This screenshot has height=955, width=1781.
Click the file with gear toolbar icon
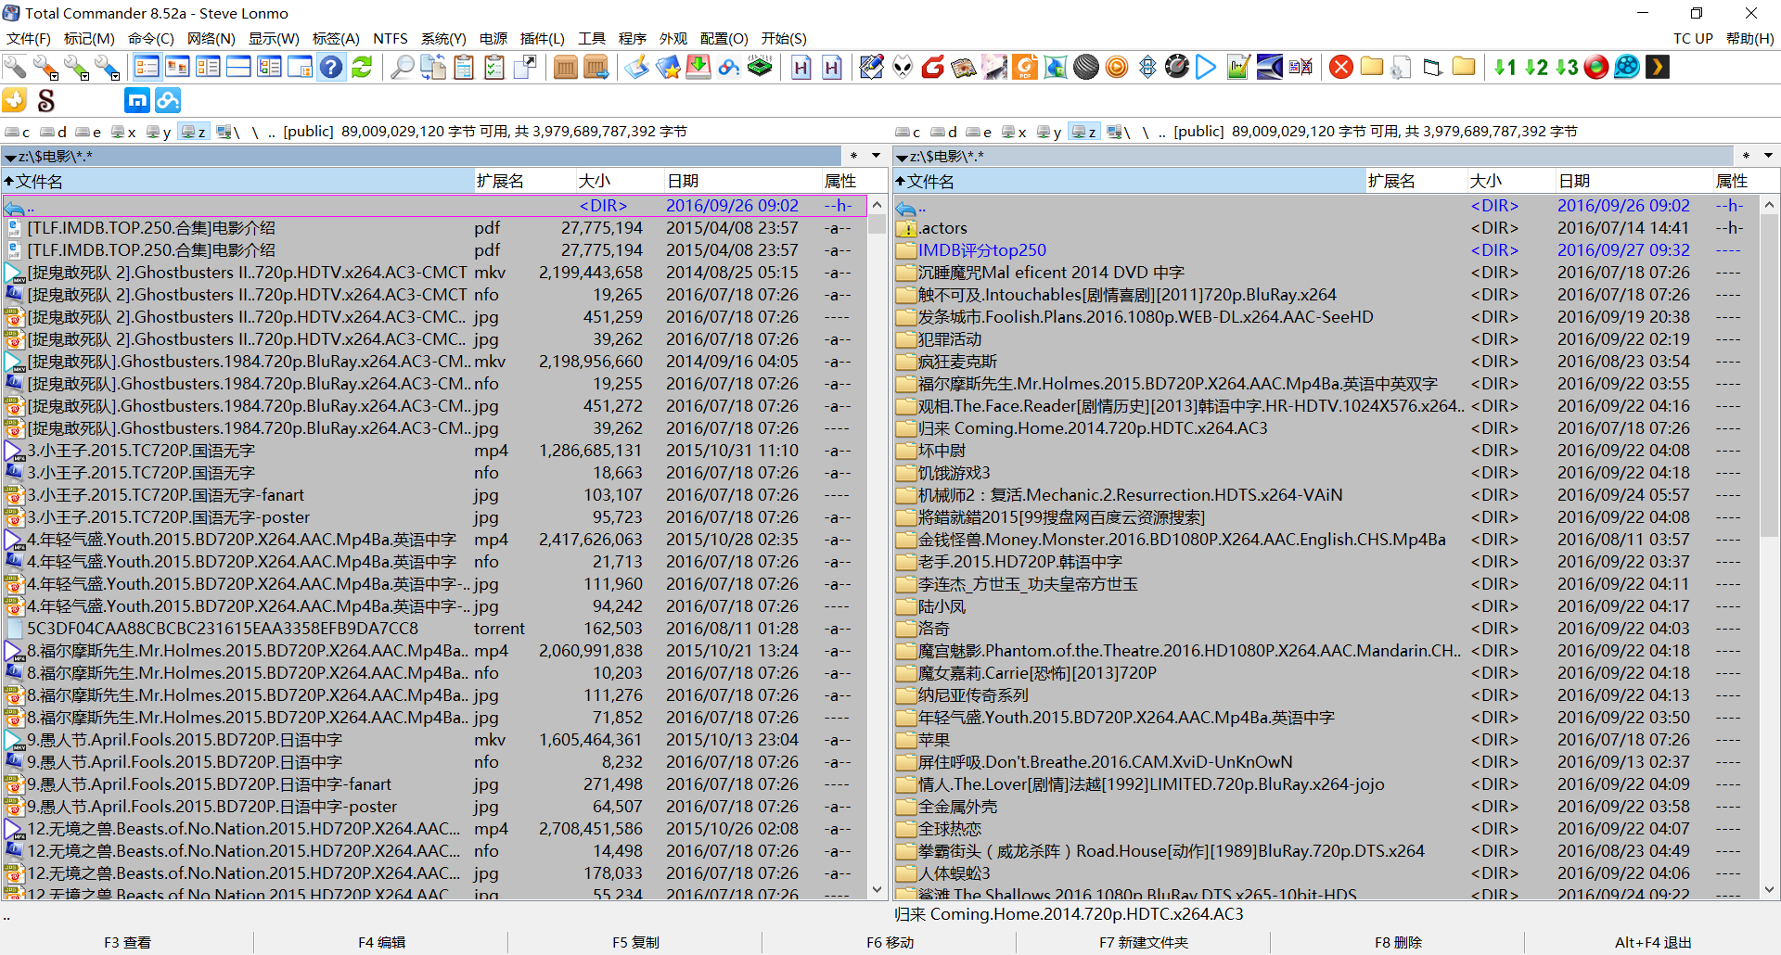pos(1402,67)
